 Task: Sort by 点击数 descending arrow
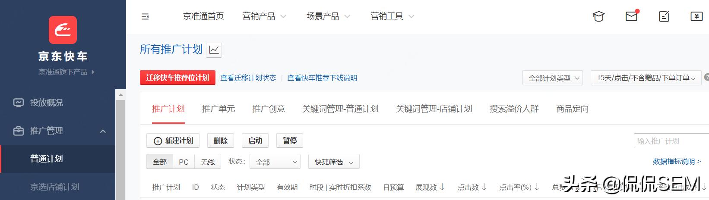484,187
